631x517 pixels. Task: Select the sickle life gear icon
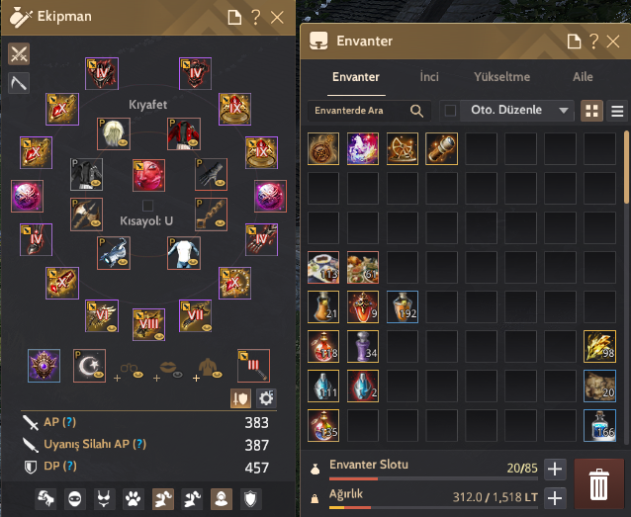click(x=19, y=83)
